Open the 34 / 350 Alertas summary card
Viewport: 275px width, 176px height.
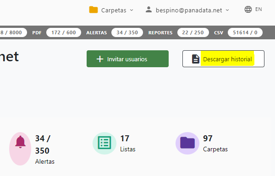click(x=32, y=149)
